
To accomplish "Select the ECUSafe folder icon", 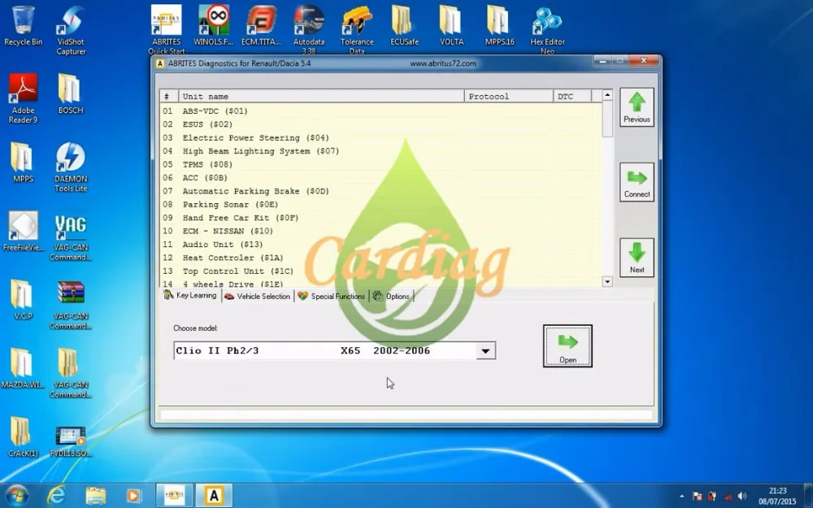I will pos(404,26).
